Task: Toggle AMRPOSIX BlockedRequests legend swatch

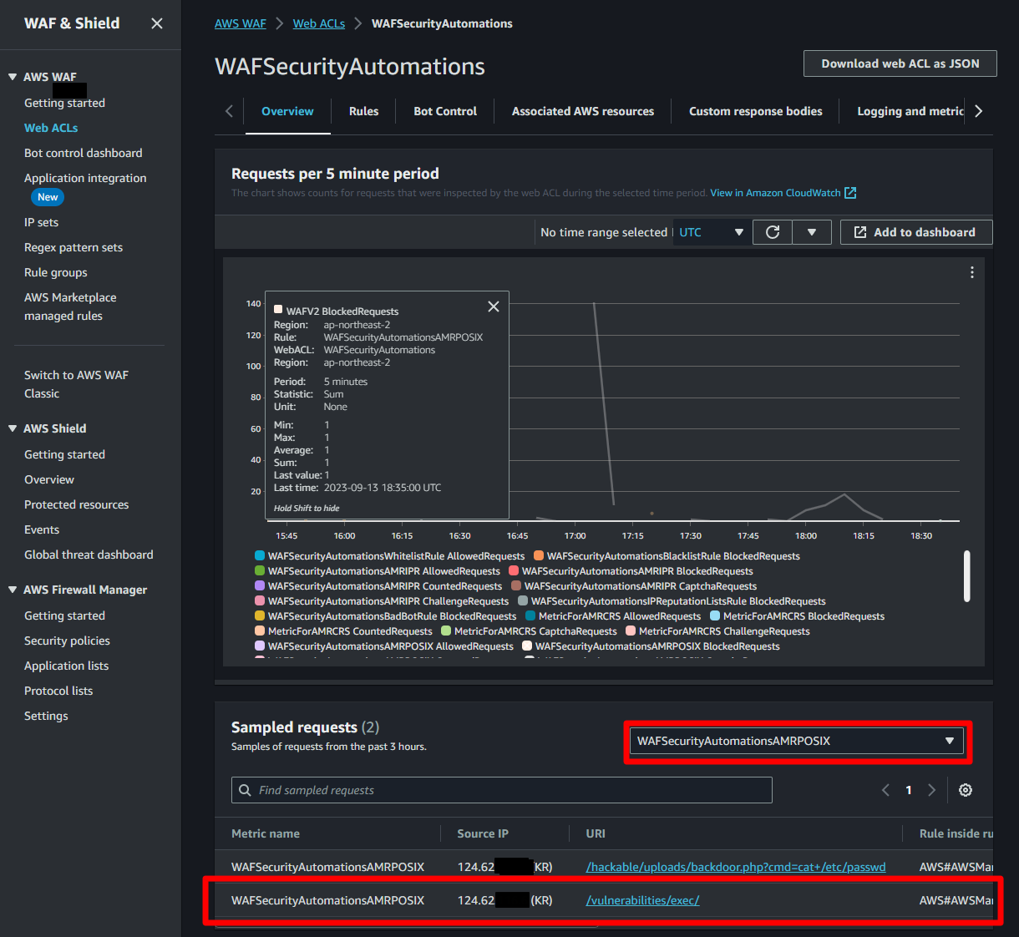Action: 527,646
